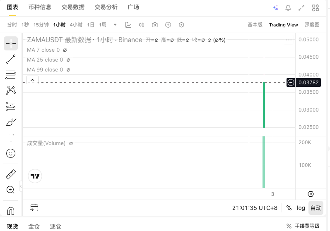Click the MA 99 close indicator legend
Screen dimensions: 330x231
pos(45,70)
